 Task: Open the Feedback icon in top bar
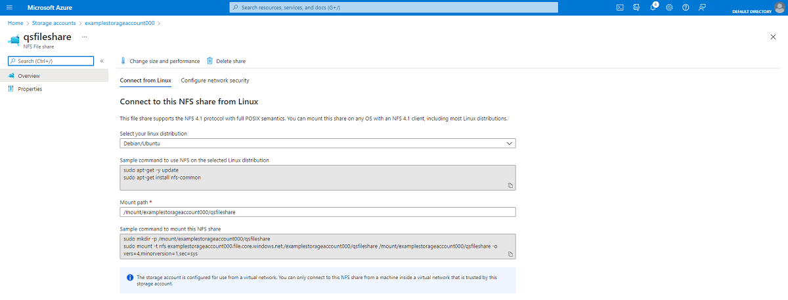click(703, 7)
